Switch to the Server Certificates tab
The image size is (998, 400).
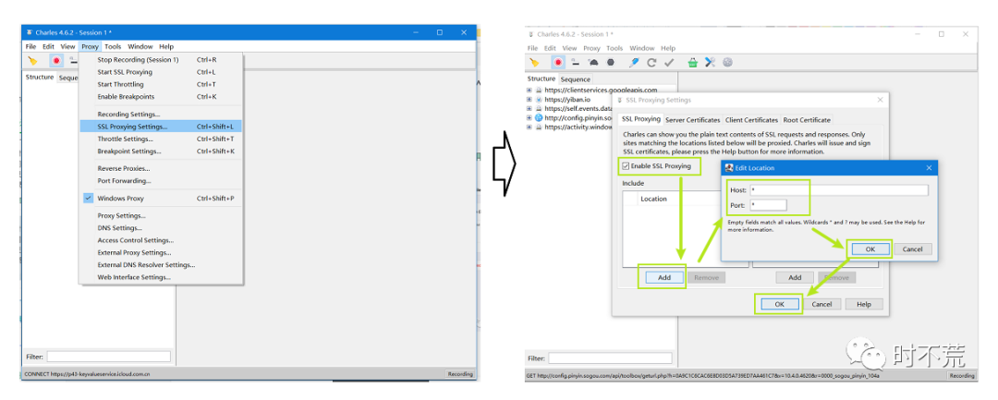(692, 119)
